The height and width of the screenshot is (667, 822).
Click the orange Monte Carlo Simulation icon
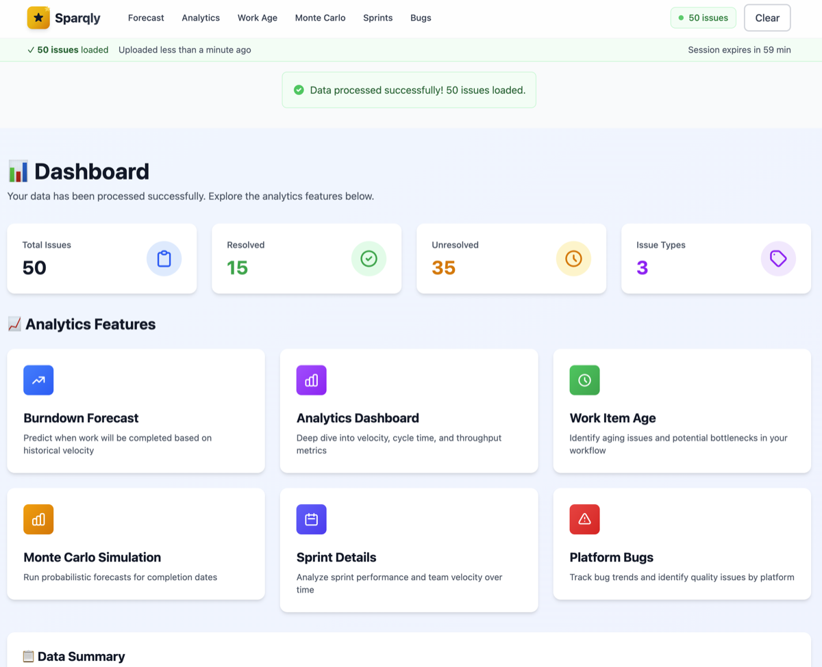pyautogui.click(x=38, y=519)
